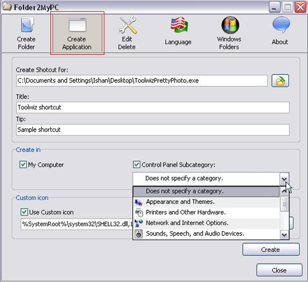
Task: Click the dropdown list scroll down arrow
Action: click(284, 234)
